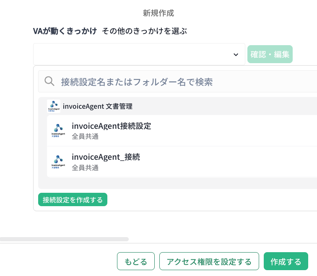Open the trigger selection dropdown chevron

(236, 55)
